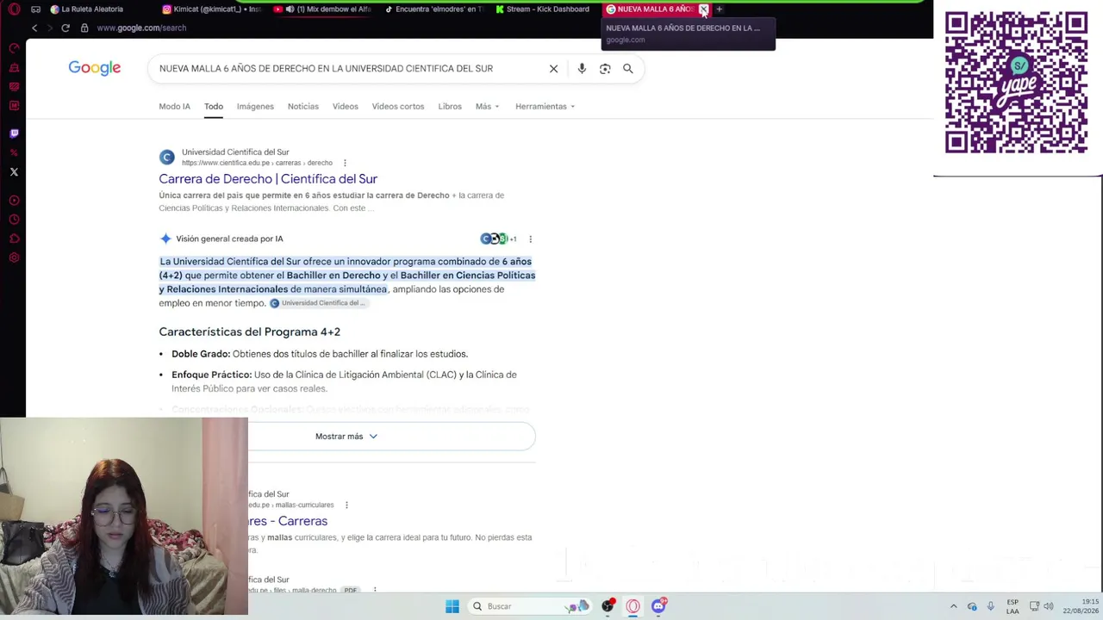Open Opera GX from the taskbar
This screenshot has height=620, width=1103.
point(633,606)
